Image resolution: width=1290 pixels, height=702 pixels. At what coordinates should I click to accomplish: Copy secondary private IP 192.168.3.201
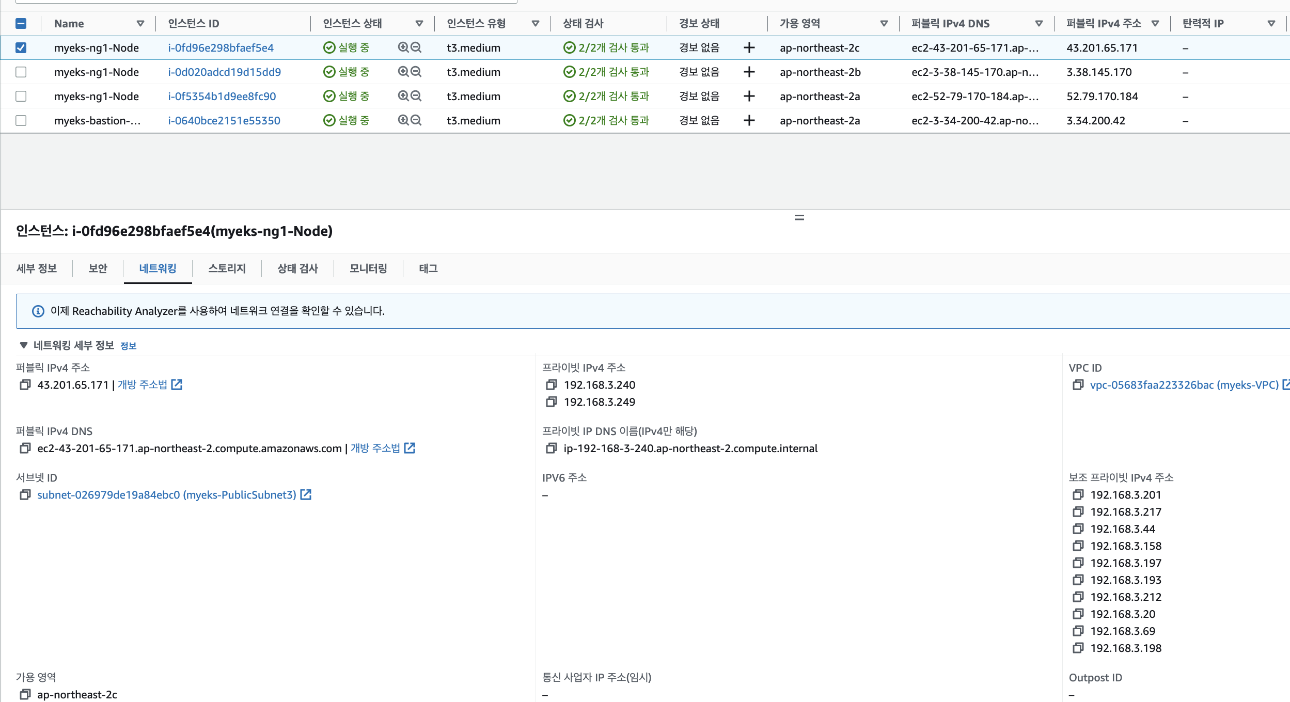[1078, 495]
